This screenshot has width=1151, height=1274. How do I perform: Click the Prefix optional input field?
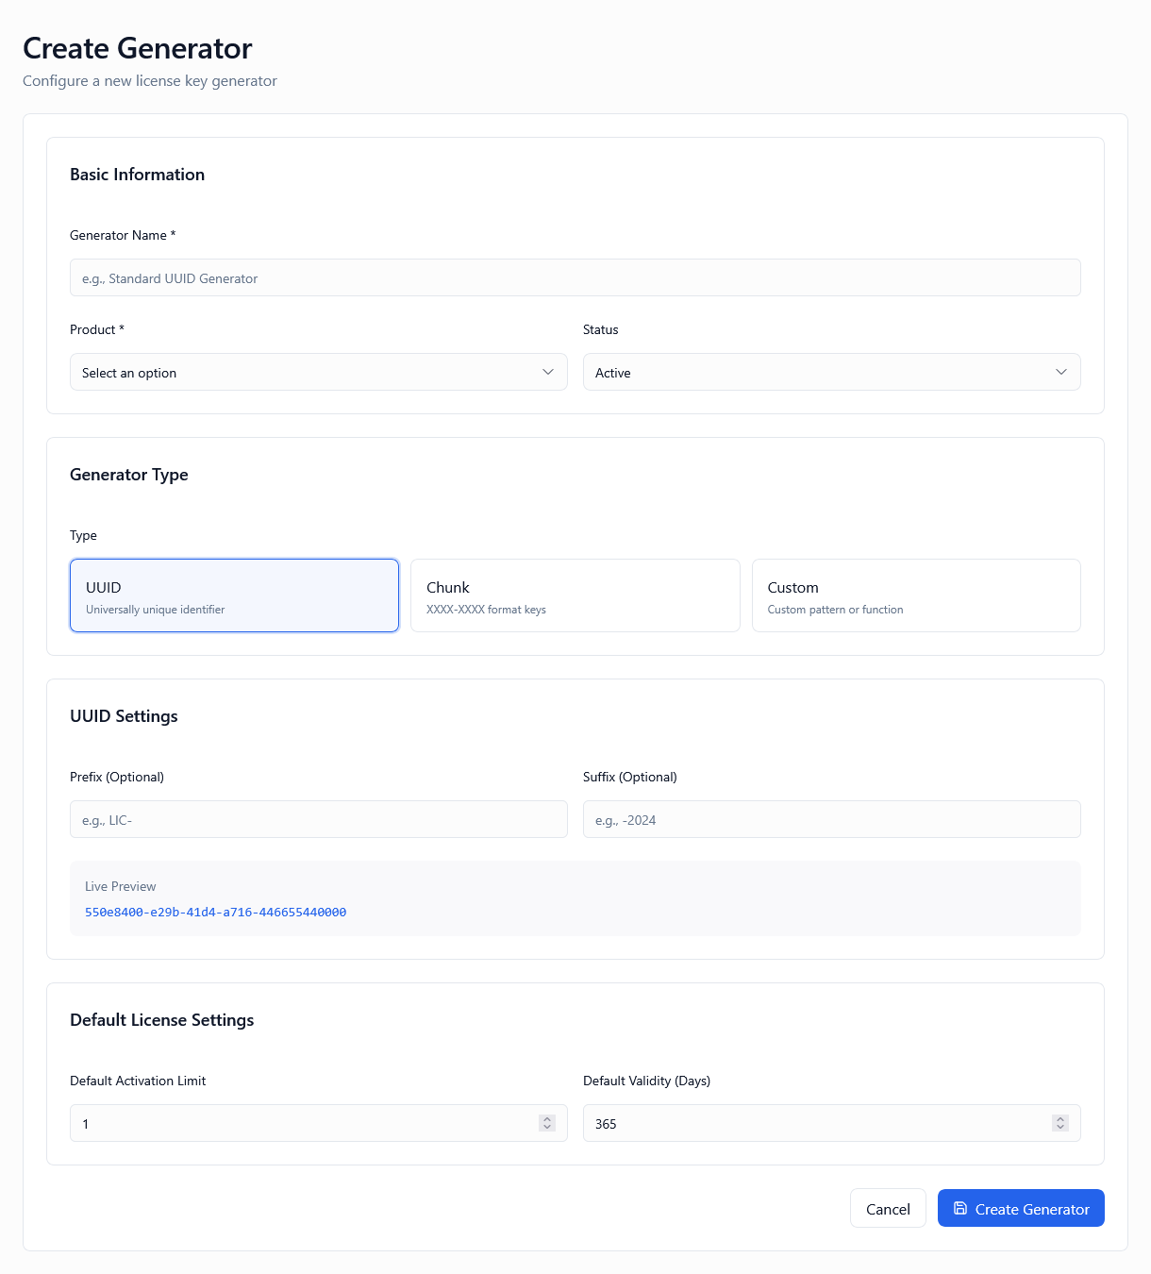click(318, 819)
